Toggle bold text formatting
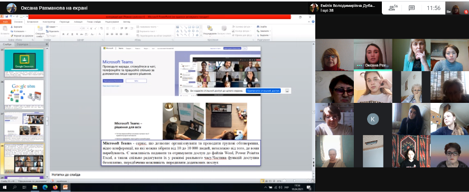This screenshot has height=192, width=469. point(63,34)
